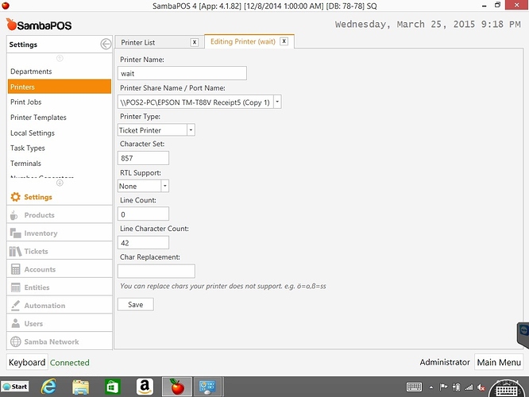
Task: Focus the Character Set field
Action: pyautogui.click(x=144, y=158)
